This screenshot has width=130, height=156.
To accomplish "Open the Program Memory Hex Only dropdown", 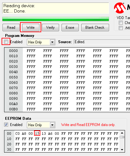I will point(52,42).
